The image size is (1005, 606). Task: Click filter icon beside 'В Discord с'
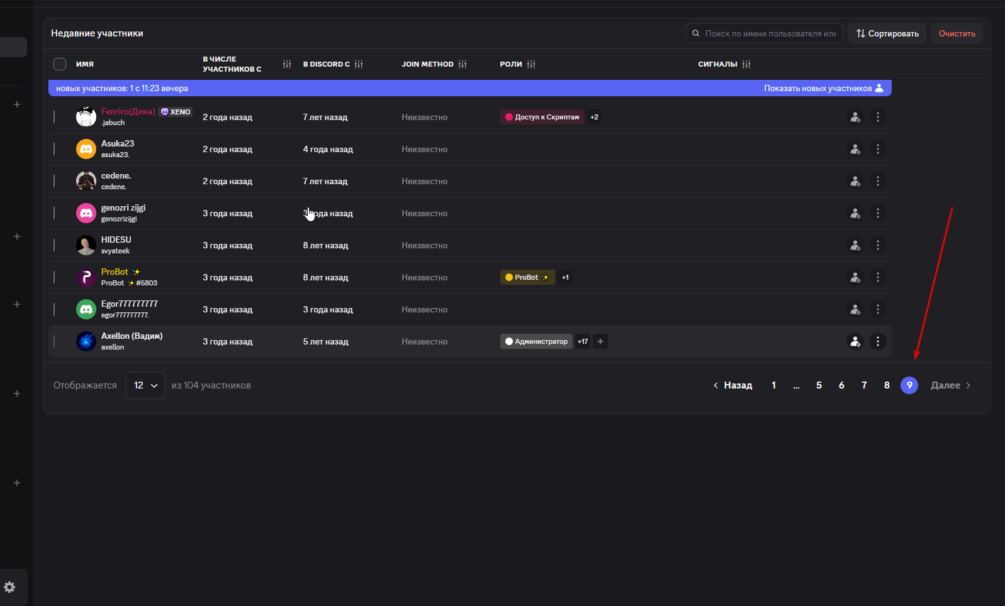pyautogui.click(x=359, y=64)
